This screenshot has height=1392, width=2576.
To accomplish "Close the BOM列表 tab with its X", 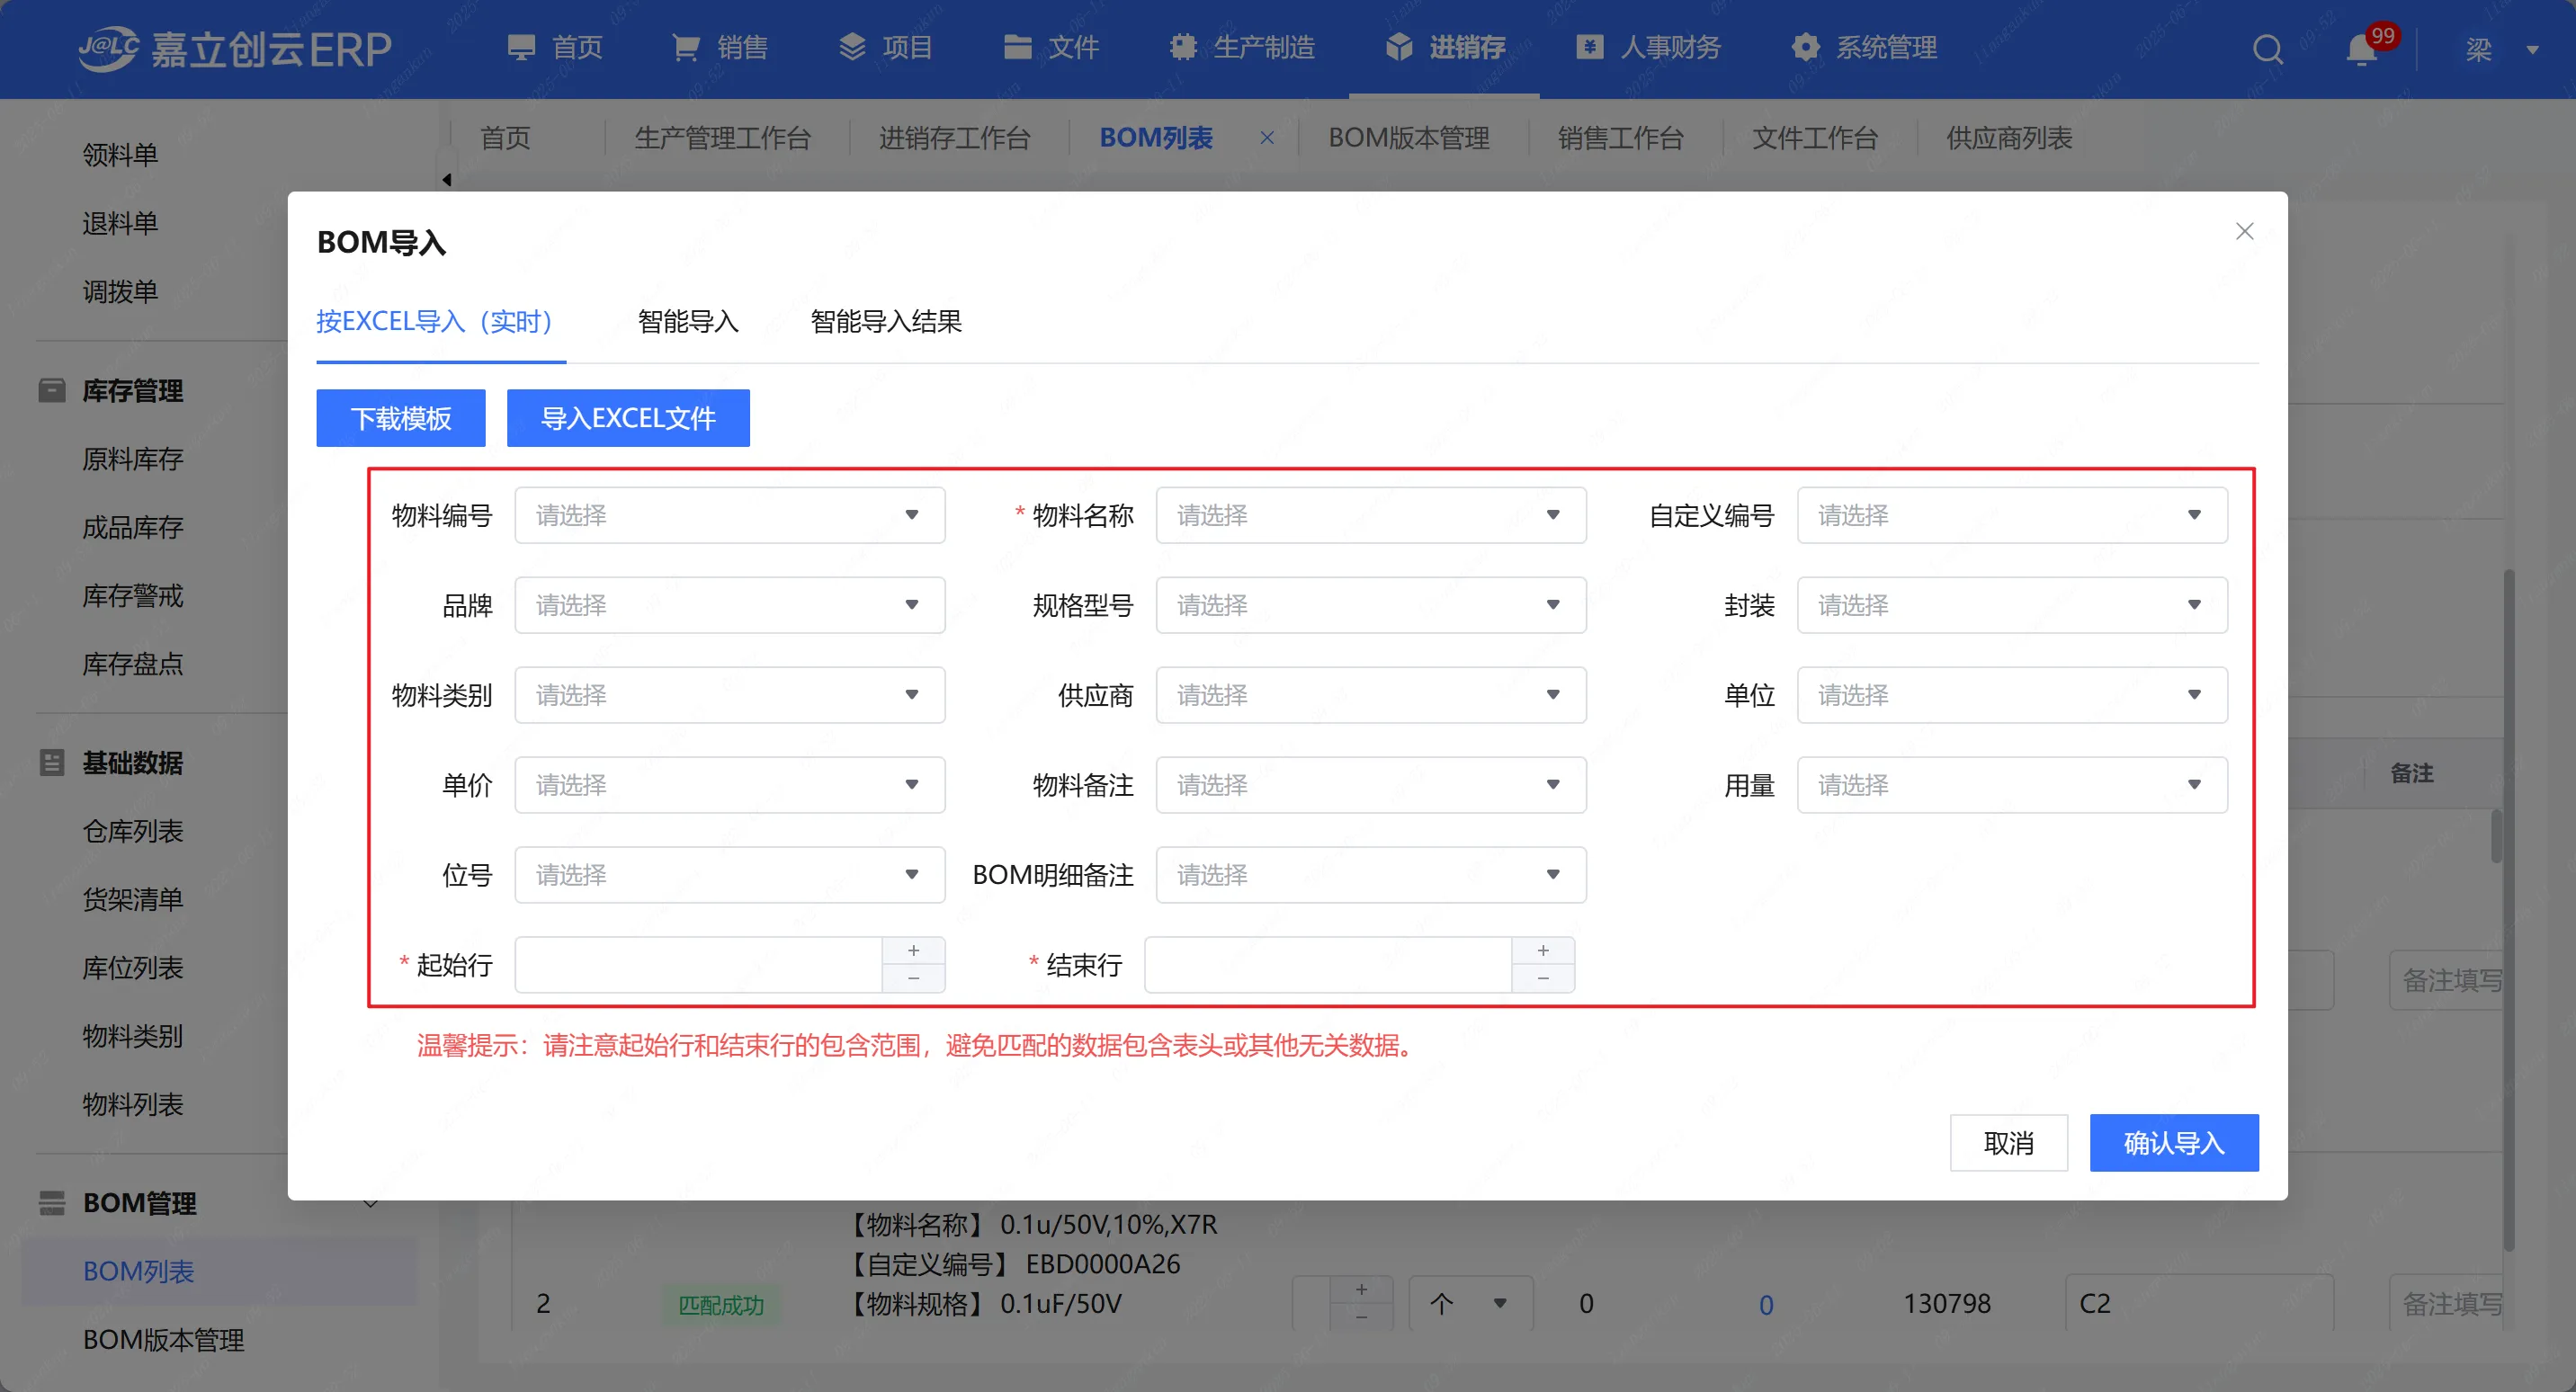I will tap(1267, 138).
